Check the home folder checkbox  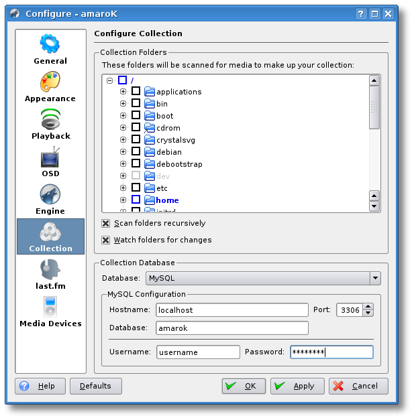136,200
